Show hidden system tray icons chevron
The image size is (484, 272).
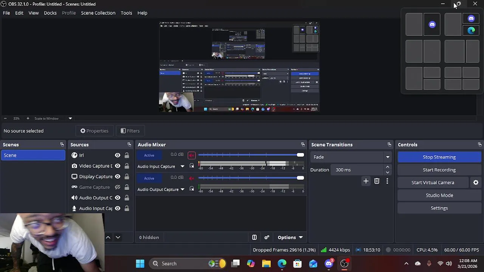(x=406, y=264)
